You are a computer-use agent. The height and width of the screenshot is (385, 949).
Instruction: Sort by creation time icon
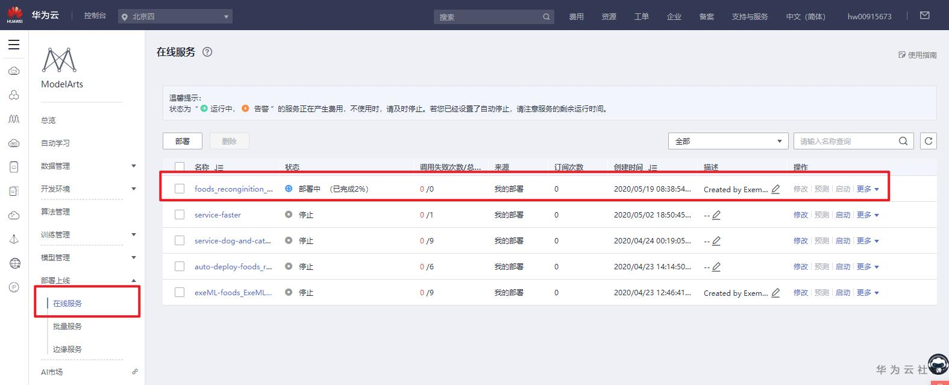coord(653,167)
